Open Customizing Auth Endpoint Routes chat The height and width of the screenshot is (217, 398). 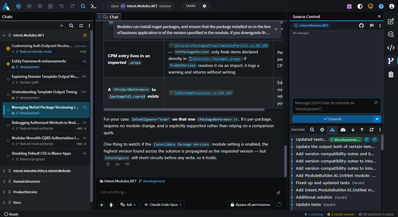tap(46, 49)
